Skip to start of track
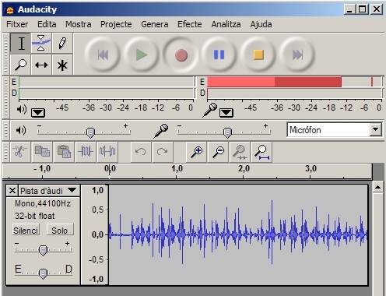 [x=103, y=55]
